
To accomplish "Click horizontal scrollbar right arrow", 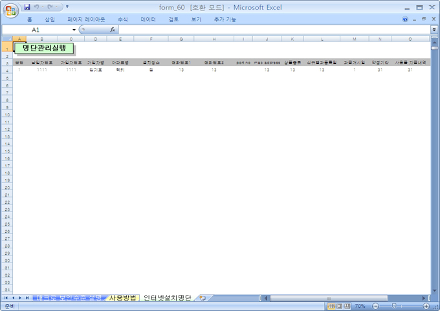I will [x=423, y=298].
